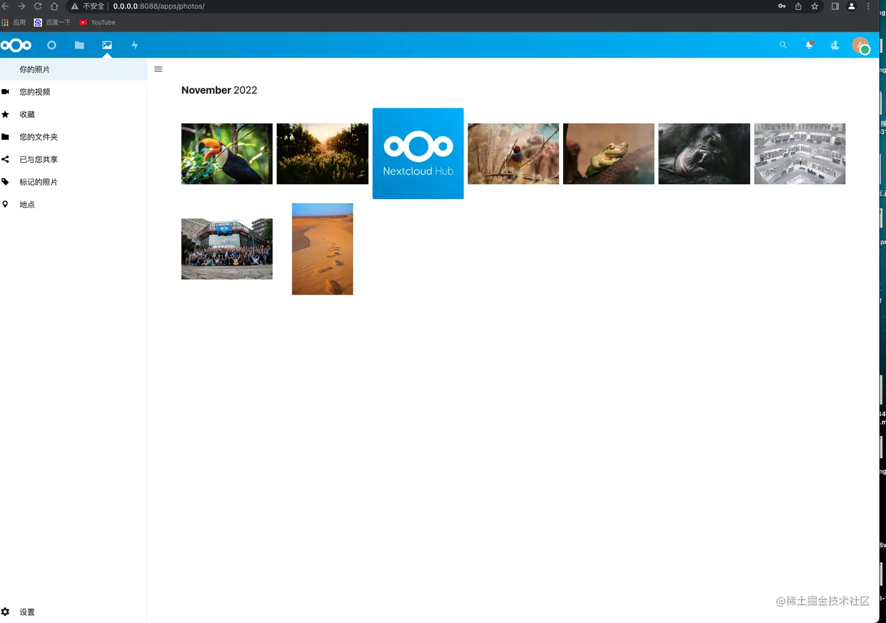Open 地点 places with pin icon
Viewport: 886px width, 623px height.
point(27,204)
